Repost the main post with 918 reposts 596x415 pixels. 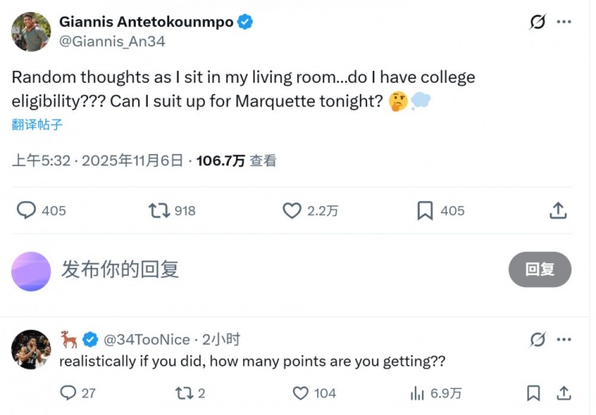click(x=159, y=211)
